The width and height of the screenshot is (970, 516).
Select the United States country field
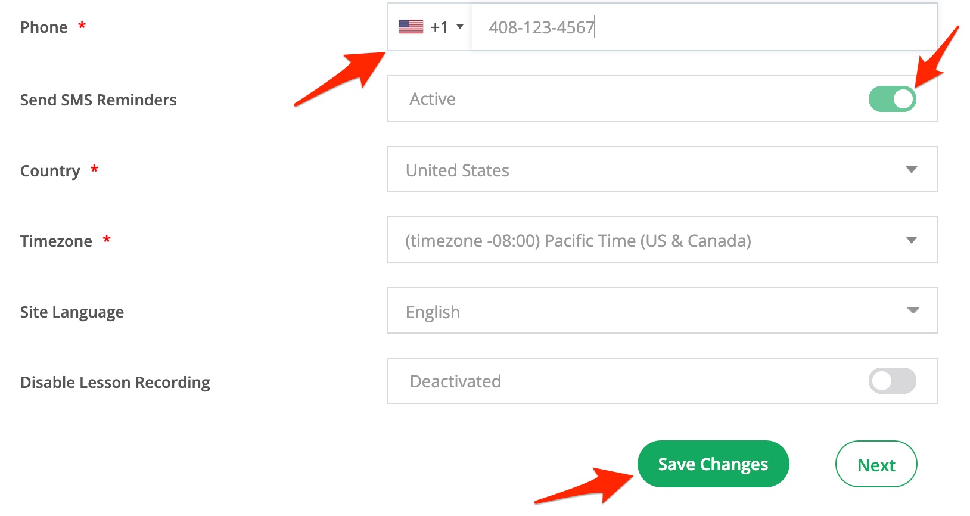tap(663, 170)
